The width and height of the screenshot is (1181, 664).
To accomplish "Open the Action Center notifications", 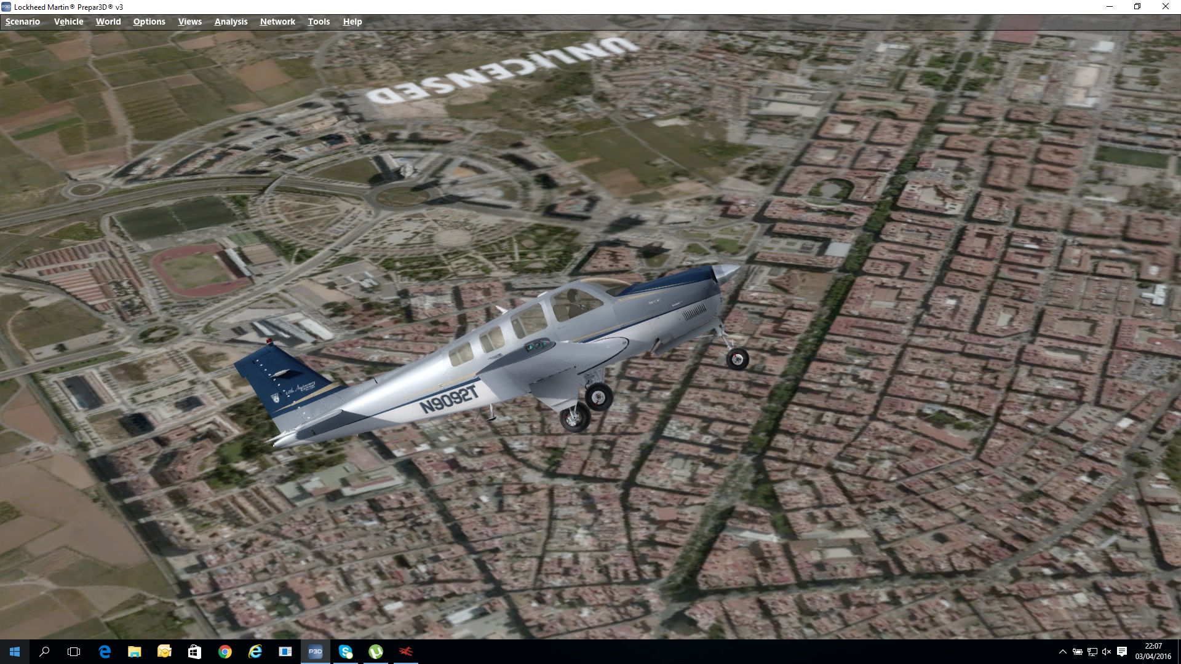I will (1122, 652).
